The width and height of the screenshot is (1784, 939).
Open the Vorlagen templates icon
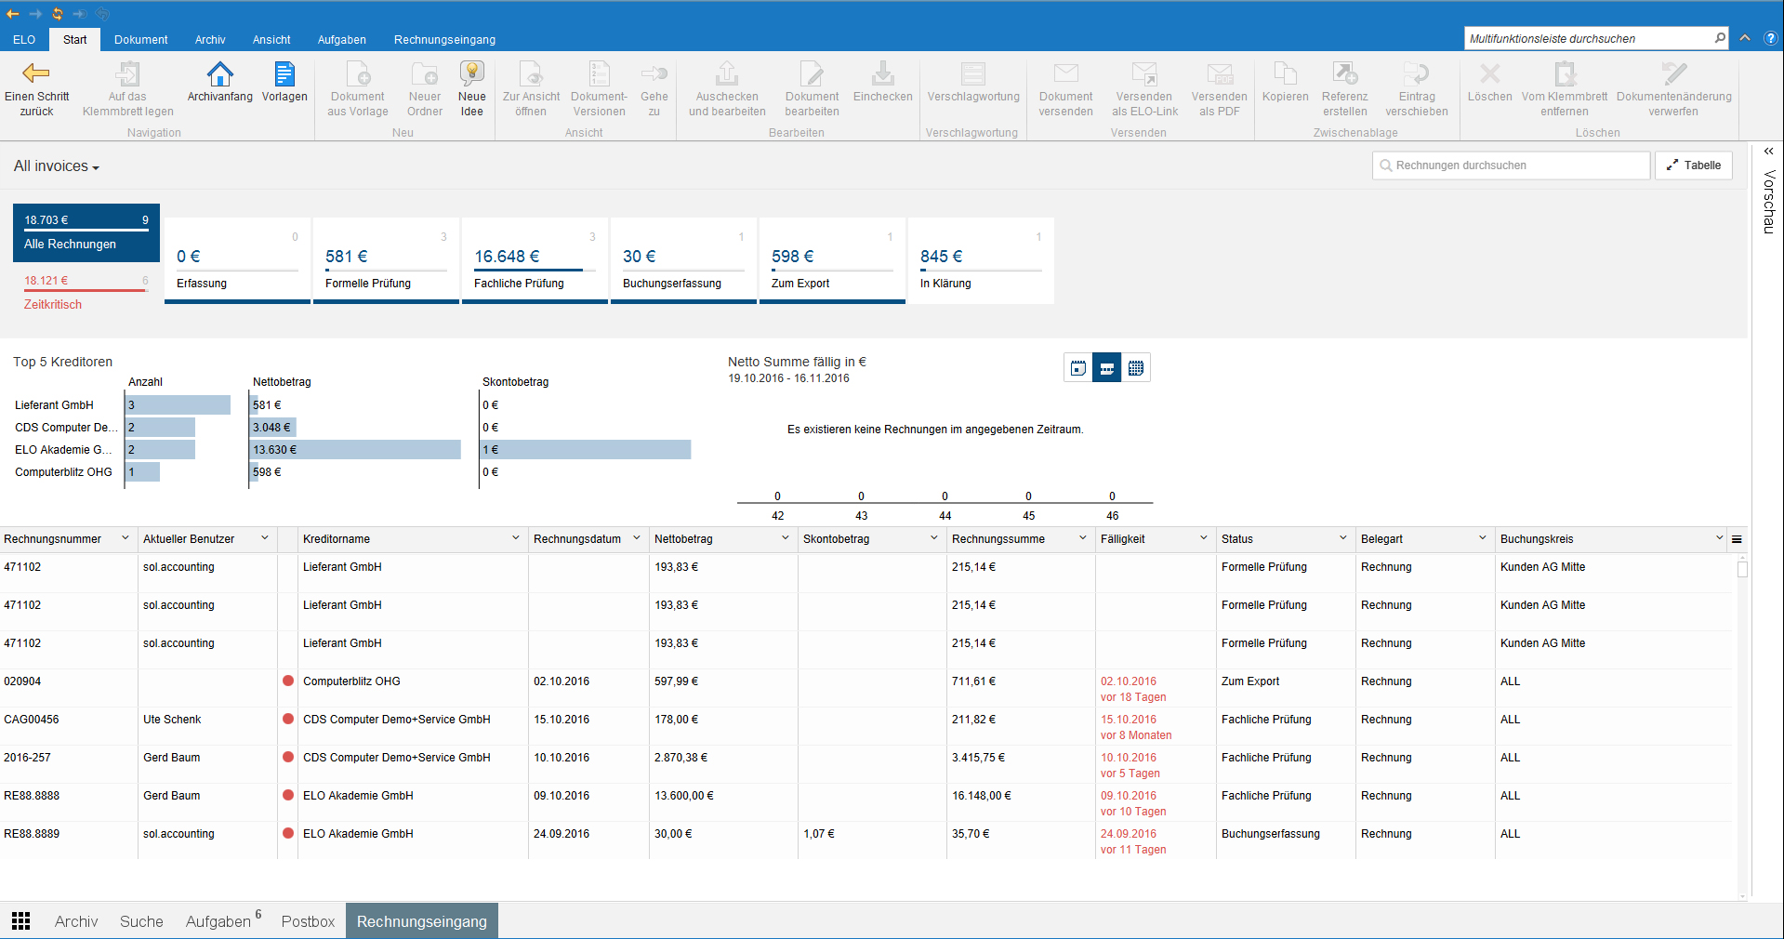tap(284, 74)
